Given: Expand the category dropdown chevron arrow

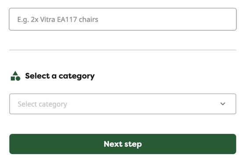Looking at the screenshot, I should pos(223,104).
